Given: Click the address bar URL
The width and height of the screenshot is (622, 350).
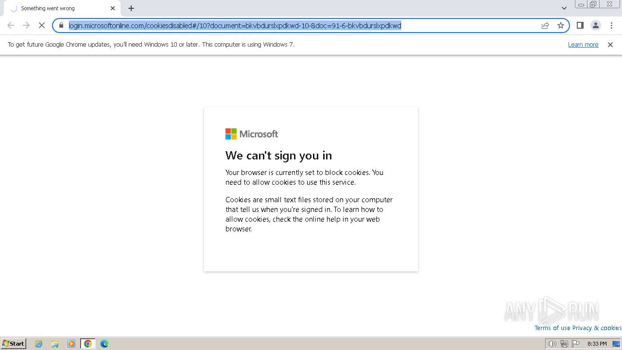Looking at the screenshot, I should coord(235,25).
